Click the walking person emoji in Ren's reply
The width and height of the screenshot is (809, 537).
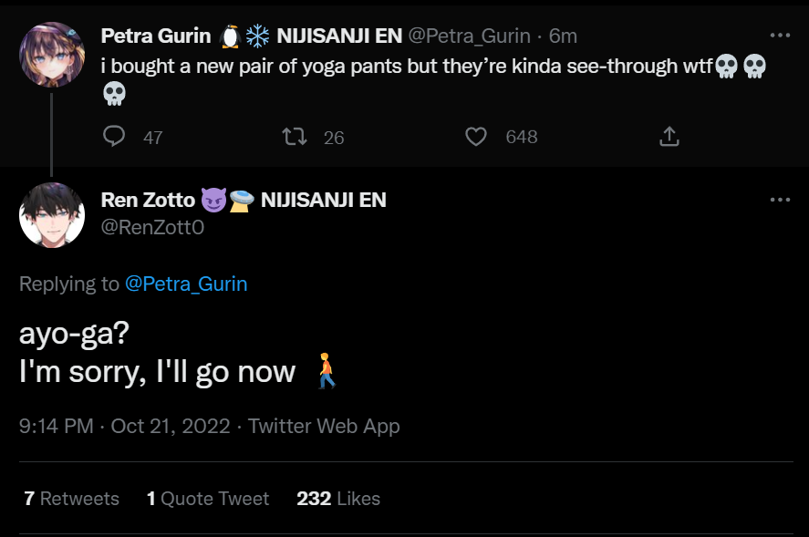[327, 372]
